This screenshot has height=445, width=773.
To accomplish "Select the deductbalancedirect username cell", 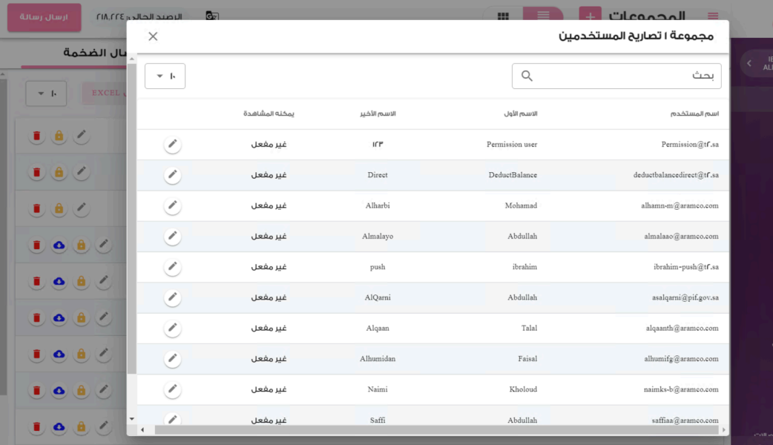I will [676, 175].
